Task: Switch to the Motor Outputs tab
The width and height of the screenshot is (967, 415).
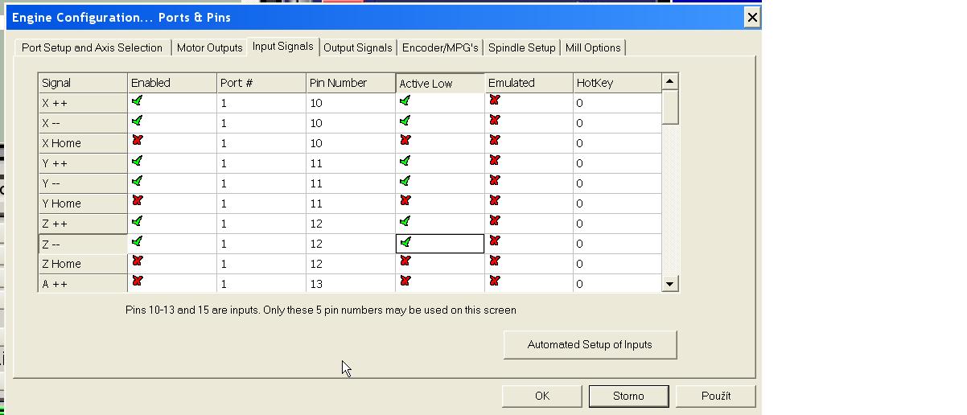Action: [209, 47]
